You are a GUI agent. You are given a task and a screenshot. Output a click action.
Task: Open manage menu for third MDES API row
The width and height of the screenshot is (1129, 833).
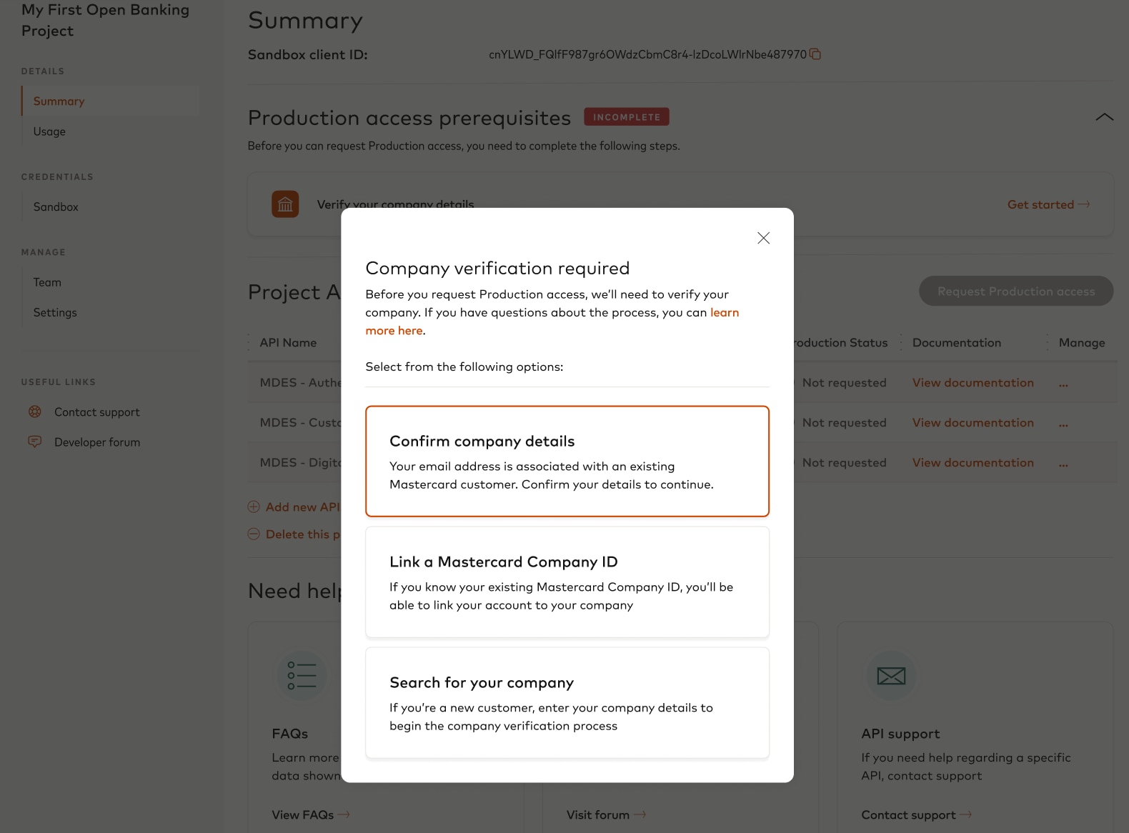(1063, 464)
